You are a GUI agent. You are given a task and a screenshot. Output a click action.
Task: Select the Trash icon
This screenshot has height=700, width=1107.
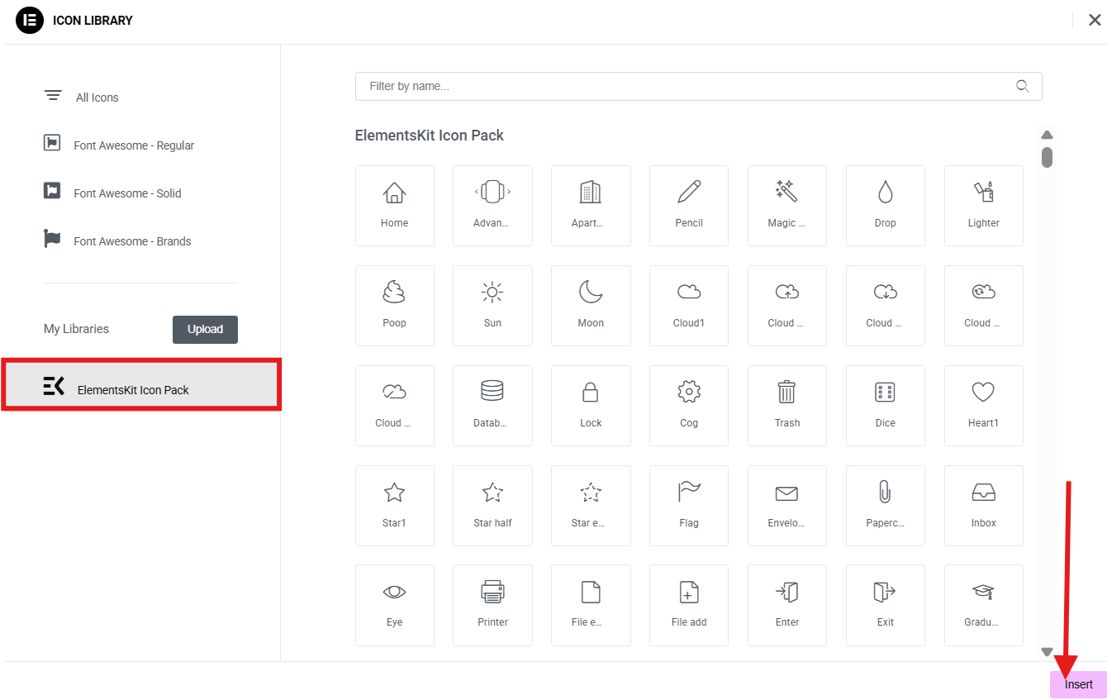pyautogui.click(x=786, y=405)
